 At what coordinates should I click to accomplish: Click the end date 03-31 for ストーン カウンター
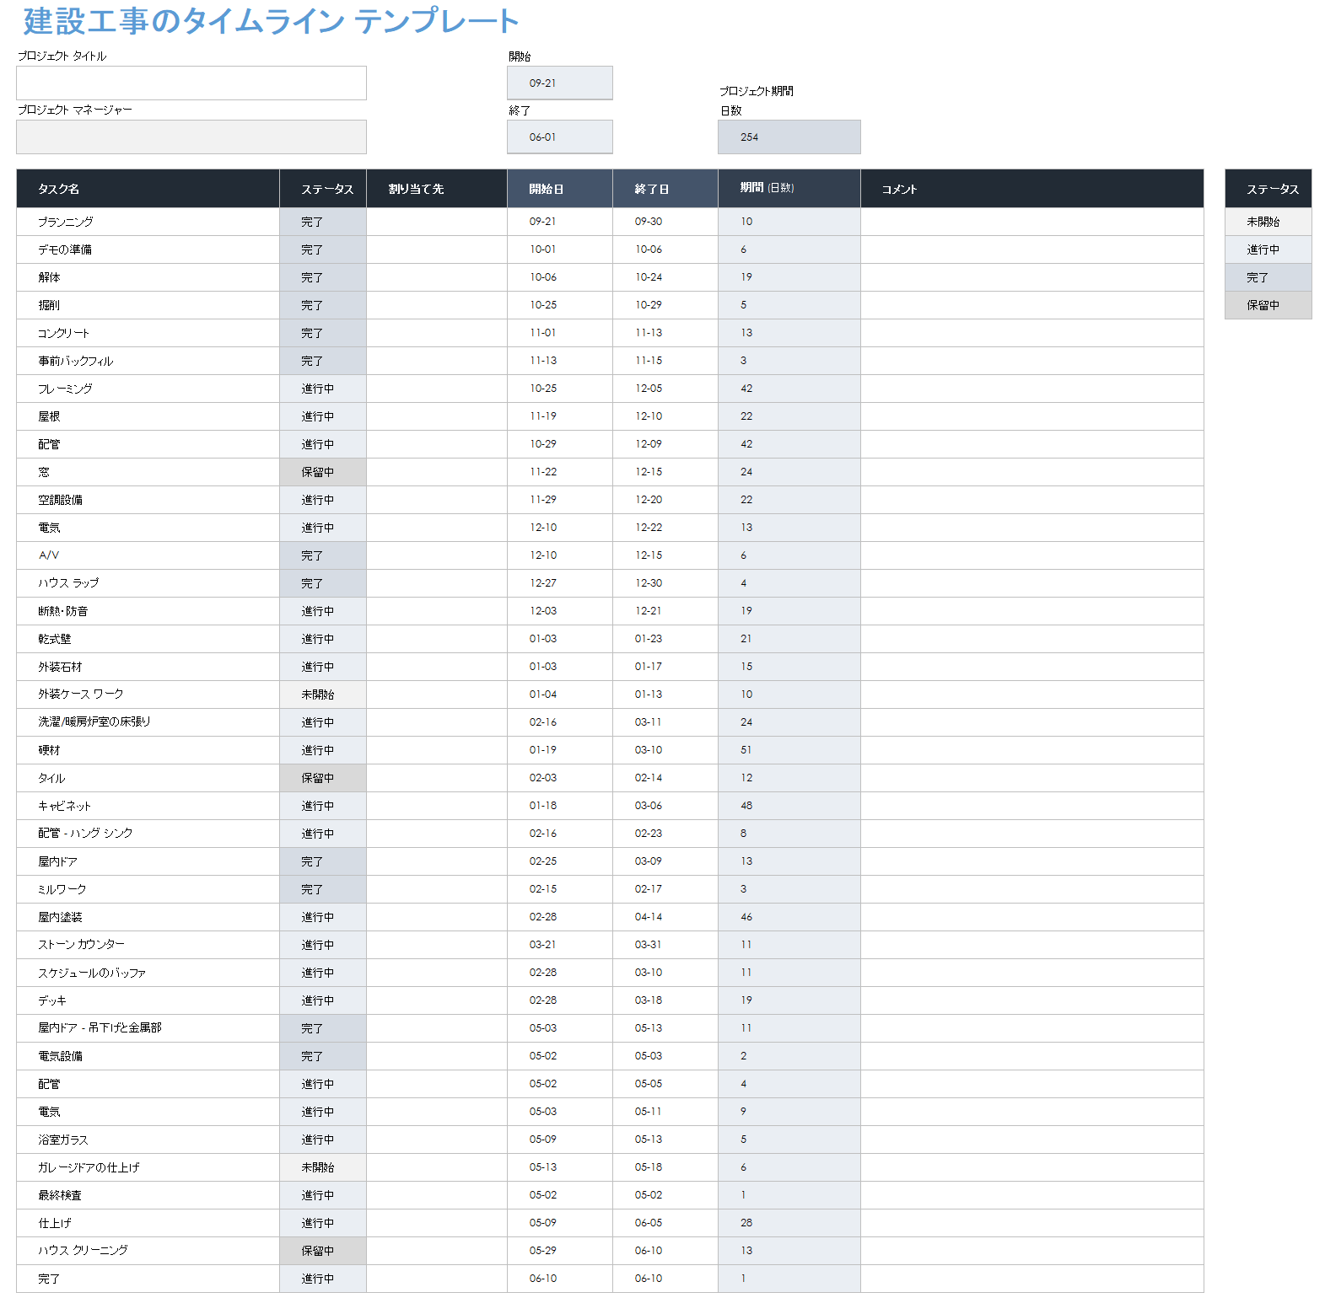pos(665,945)
